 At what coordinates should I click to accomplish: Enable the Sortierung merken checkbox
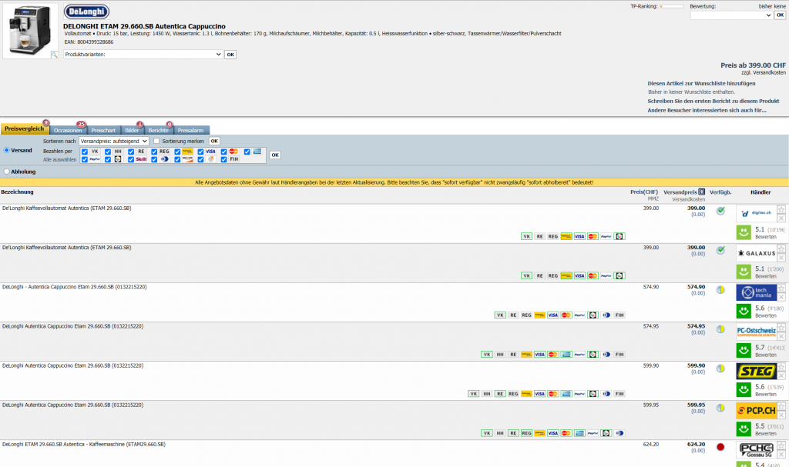[156, 141]
